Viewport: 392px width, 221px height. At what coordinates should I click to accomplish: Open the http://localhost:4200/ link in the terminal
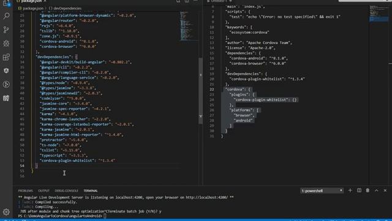point(206,198)
